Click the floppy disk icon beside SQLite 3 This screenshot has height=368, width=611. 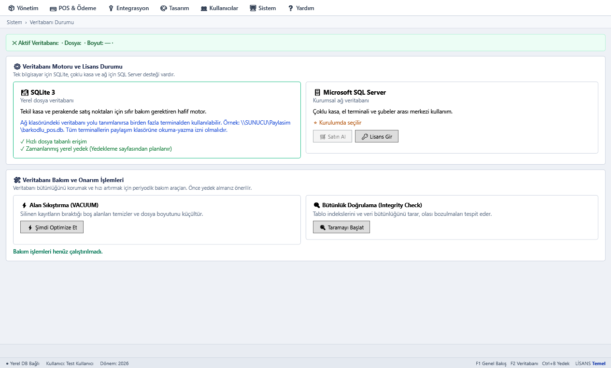pos(25,92)
